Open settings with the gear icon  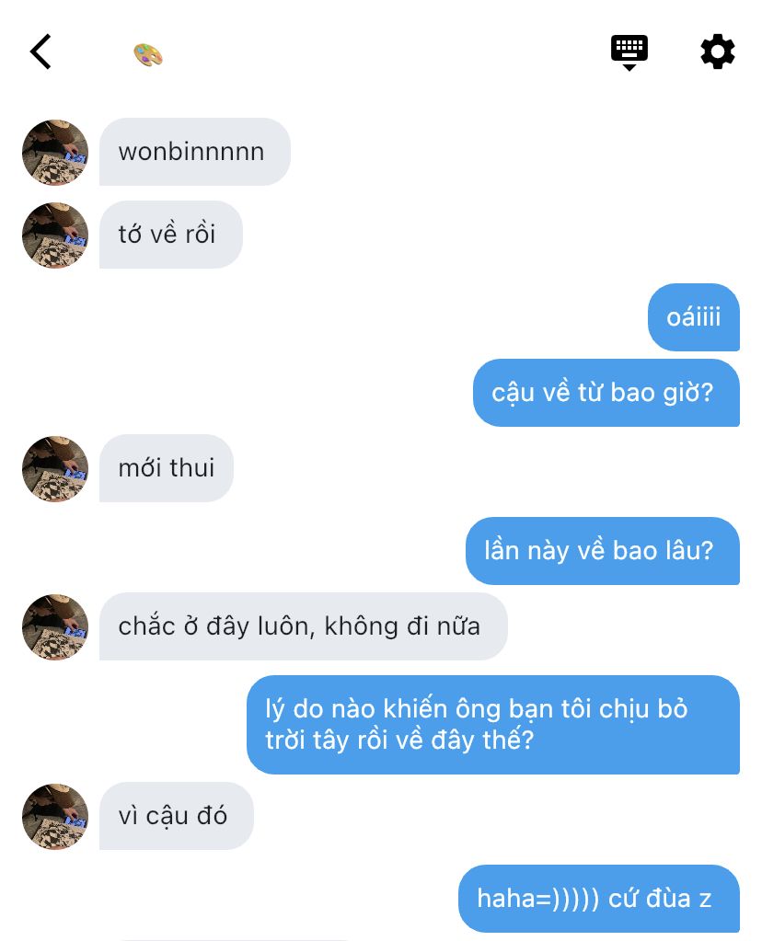pos(718,52)
